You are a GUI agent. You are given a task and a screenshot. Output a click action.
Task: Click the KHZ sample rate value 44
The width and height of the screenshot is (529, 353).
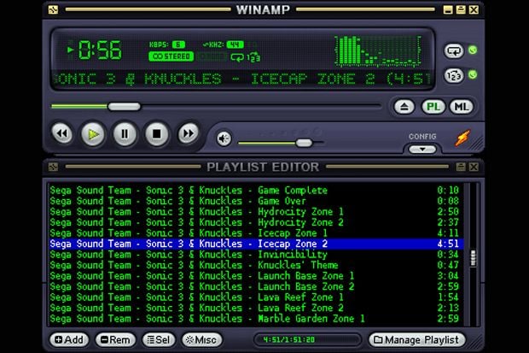(235, 44)
